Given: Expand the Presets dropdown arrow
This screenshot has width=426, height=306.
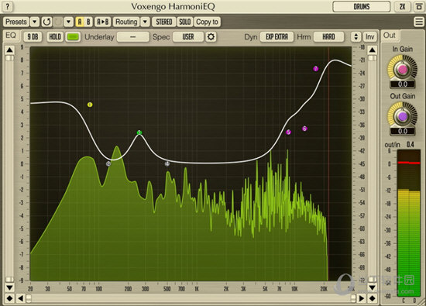Looking at the screenshot, I should (35, 22).
